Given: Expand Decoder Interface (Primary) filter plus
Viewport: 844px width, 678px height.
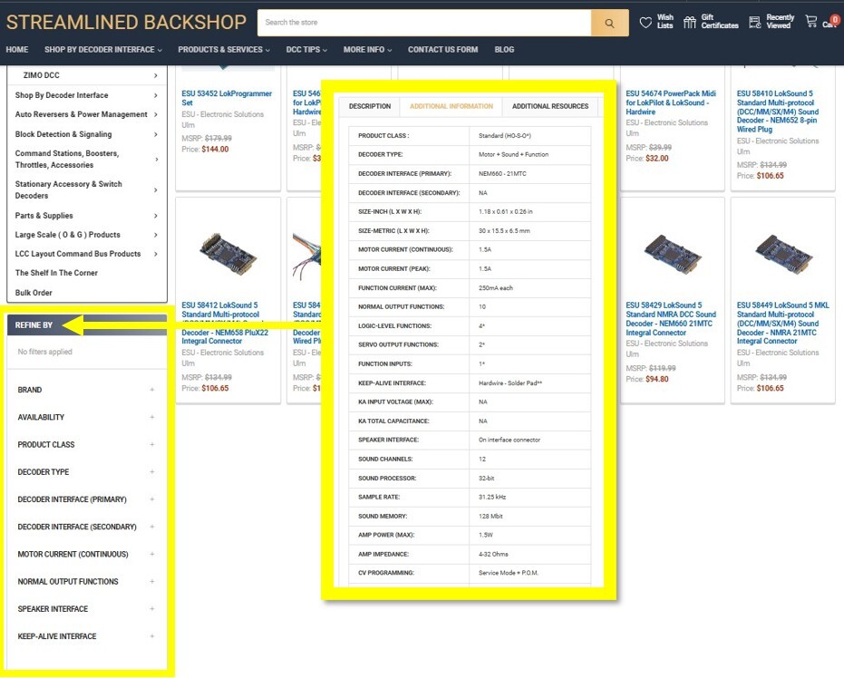Looking at the screenshot, I should [152, 499].
